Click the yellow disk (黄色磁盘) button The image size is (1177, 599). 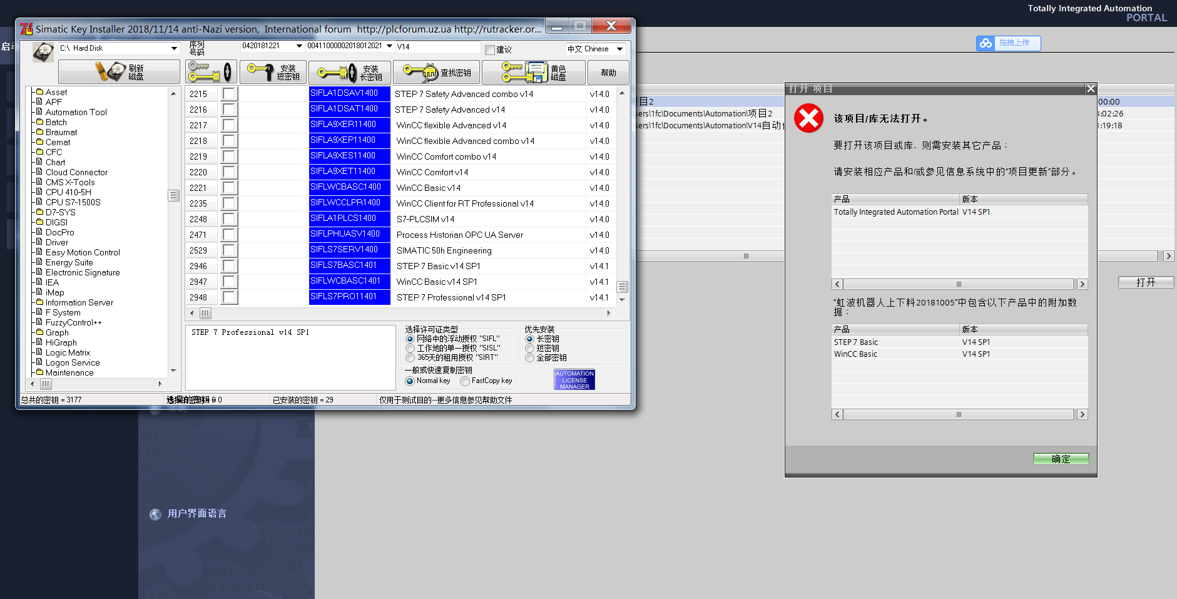pyautogui.click(x=534, y=72)
